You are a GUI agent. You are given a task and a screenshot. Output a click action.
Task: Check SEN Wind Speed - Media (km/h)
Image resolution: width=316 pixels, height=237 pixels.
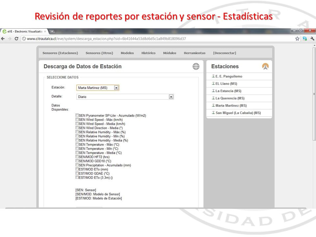[x=77, y=123]
